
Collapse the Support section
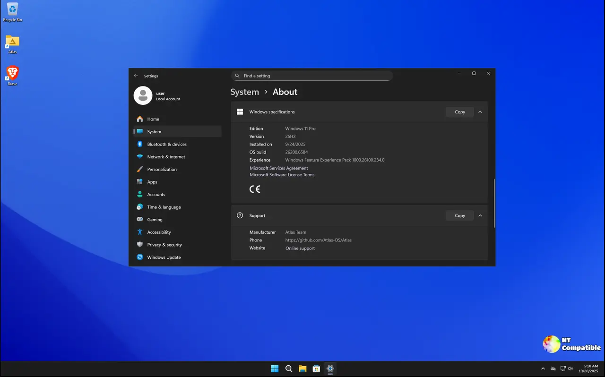pos(480,215)
